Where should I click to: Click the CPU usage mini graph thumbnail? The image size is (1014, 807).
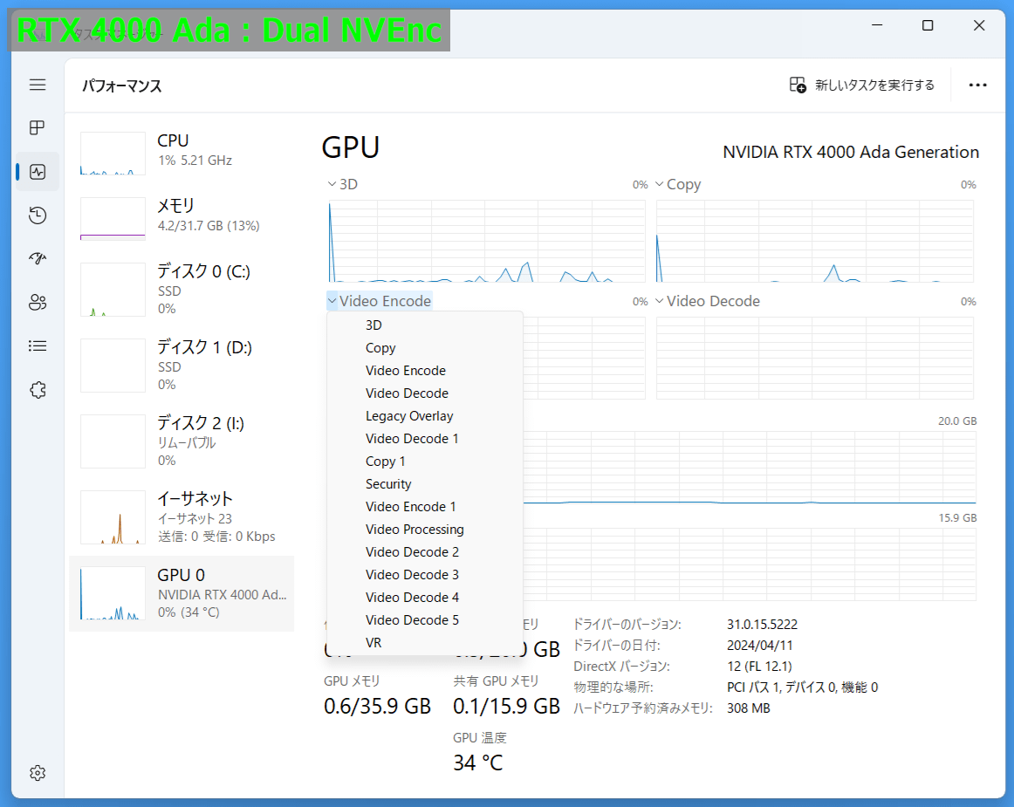pos(113,154)
